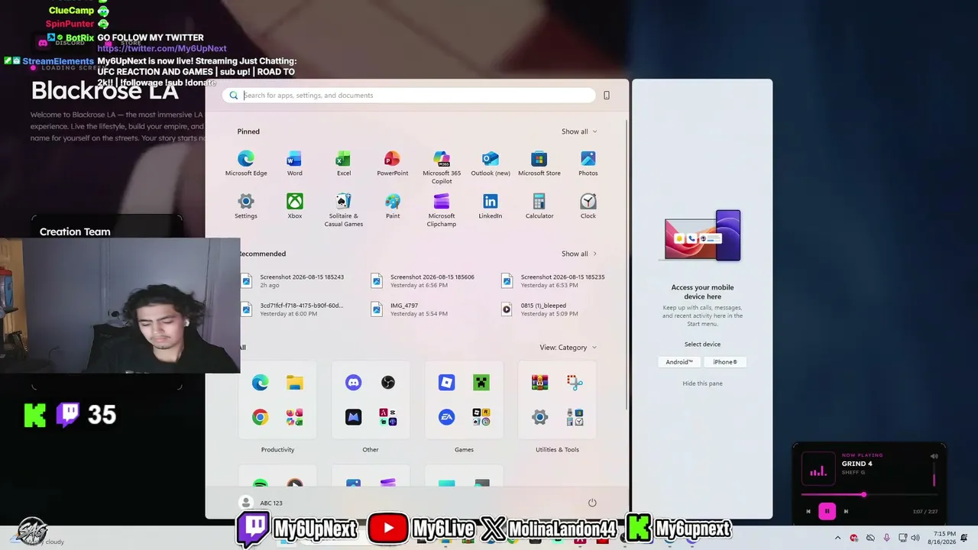978x550 pixels.
Task: Start PowerPoint from the pinned section
Action: point(392,163)
